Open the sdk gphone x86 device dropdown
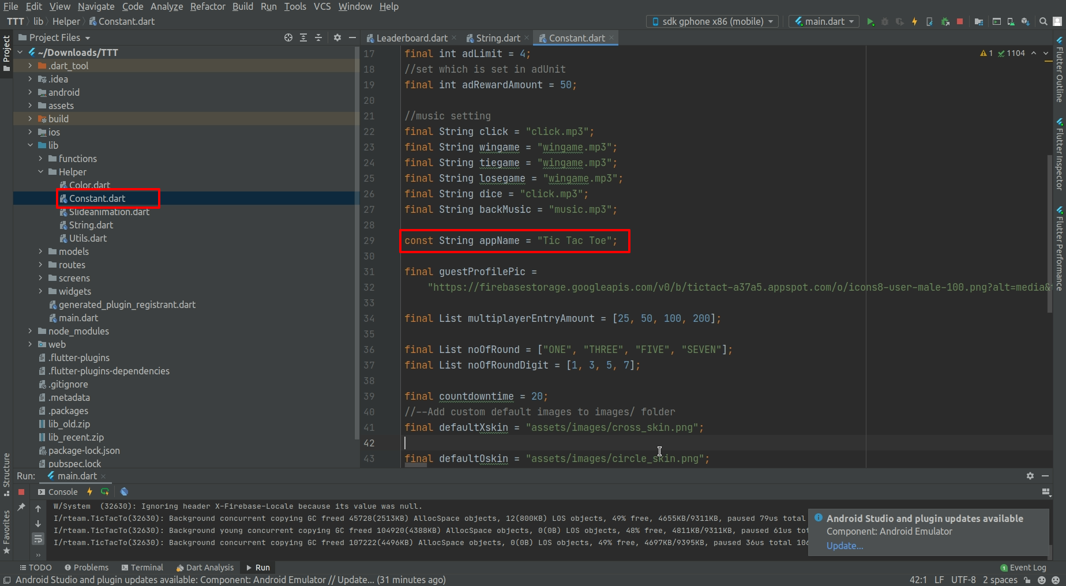1066x586 pixels. (x=712, y=21)
